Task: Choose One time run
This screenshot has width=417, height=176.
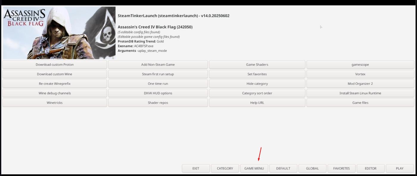Action: click(x=158, y=84)
